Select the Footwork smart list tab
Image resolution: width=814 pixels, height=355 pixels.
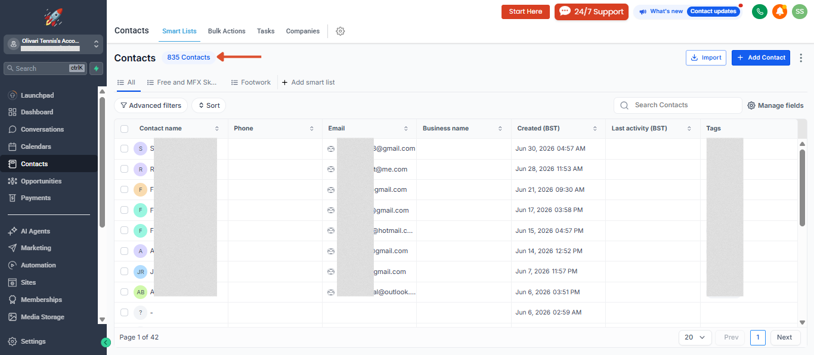pos(251,82)
